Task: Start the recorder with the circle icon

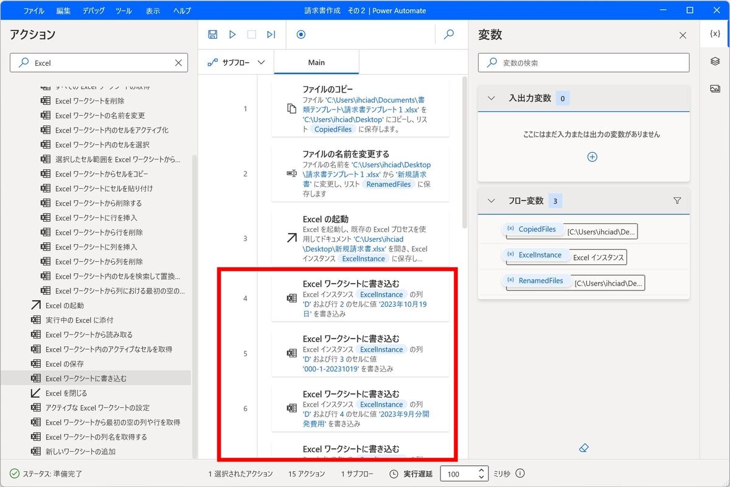Action: (x=301, y=35)
